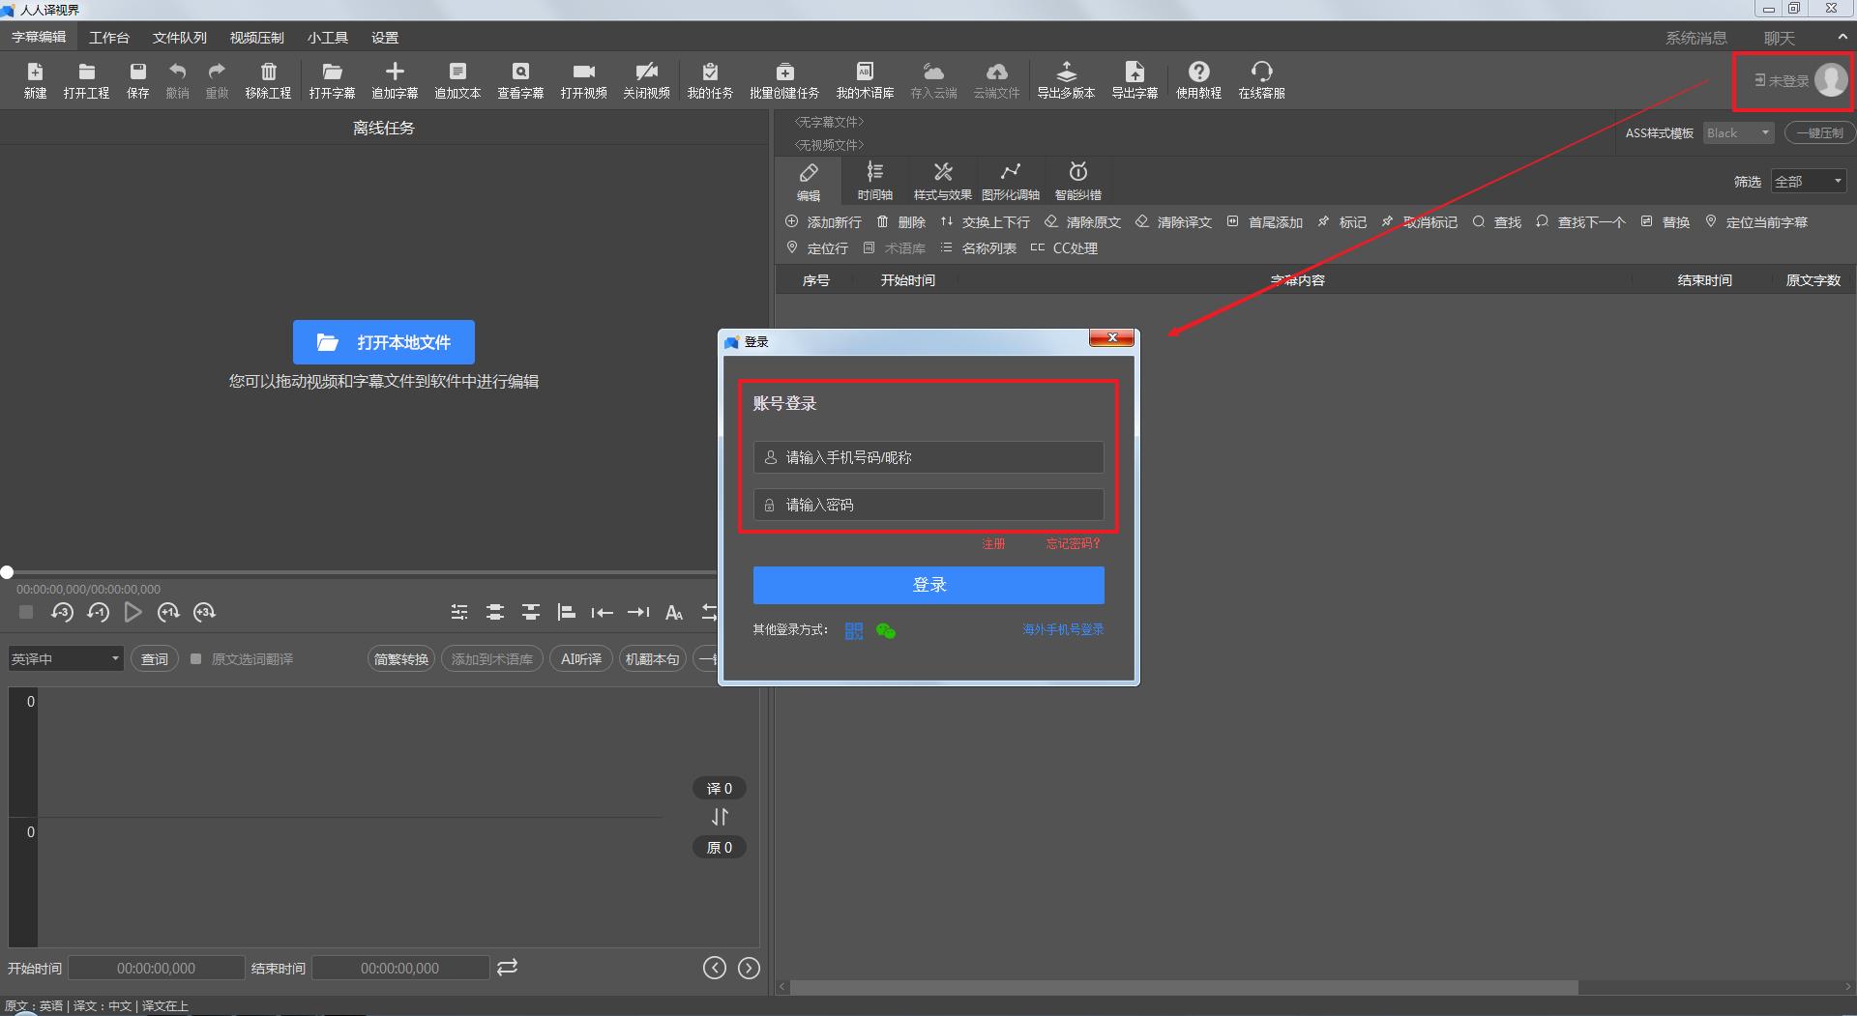Expand the 英译中 language dropdown
The width and height of the screenshot is (1857, 1016).
[66, 659]
